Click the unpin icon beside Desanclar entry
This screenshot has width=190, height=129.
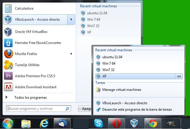pyautogui.click(x=98, y=109)
